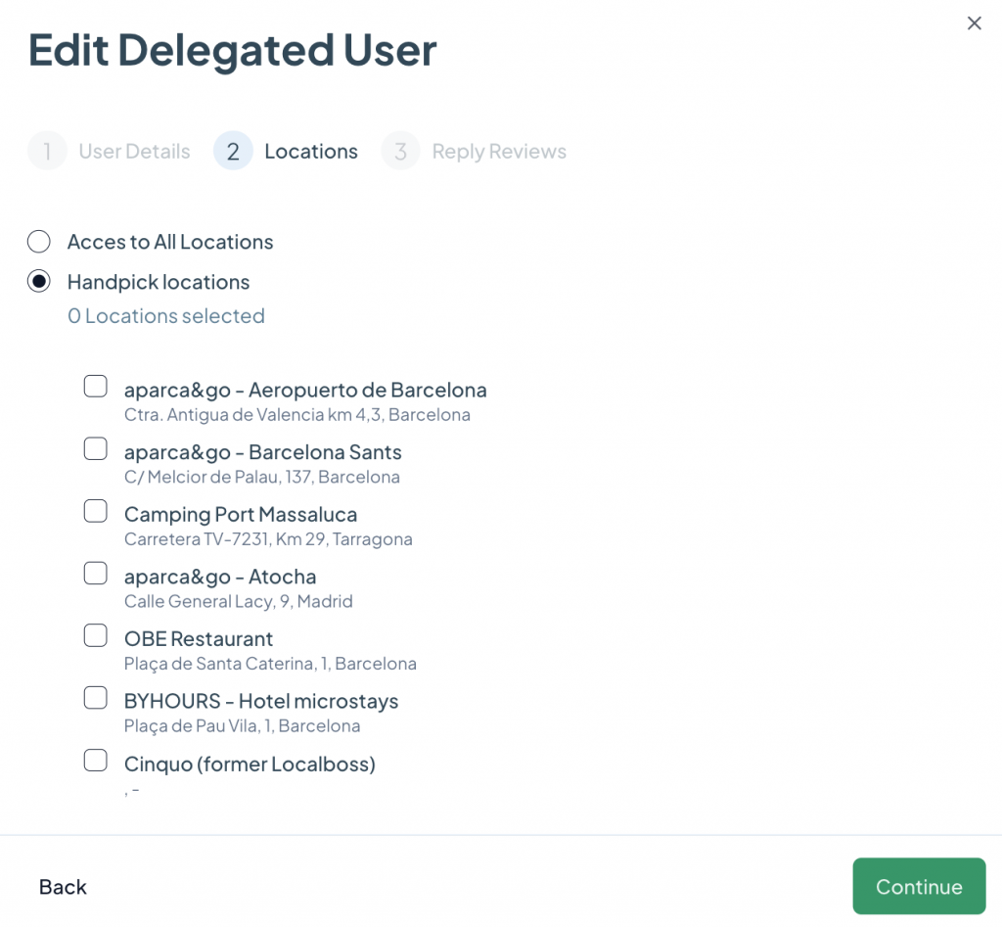
Task: Close the Edit Delegated User dialog
Action: tap(974, 23)
